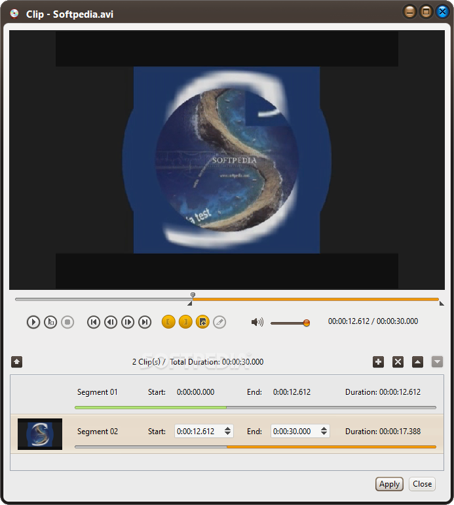Image resolution: width=454 pixels, height=505 pixels.
Task: Add a segment with the plus button
Action: (x=379, y=362)
